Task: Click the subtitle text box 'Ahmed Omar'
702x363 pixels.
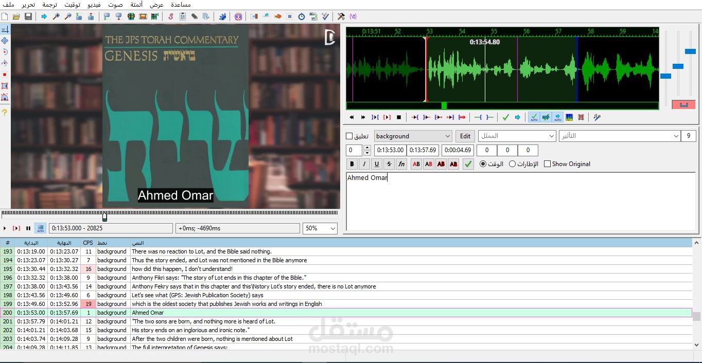Action: coord(521,202)
